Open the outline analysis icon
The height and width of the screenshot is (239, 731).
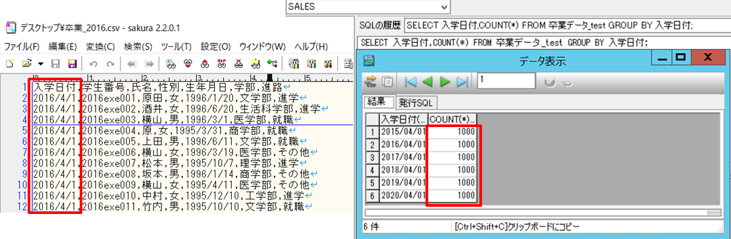(x=272, y=63)
